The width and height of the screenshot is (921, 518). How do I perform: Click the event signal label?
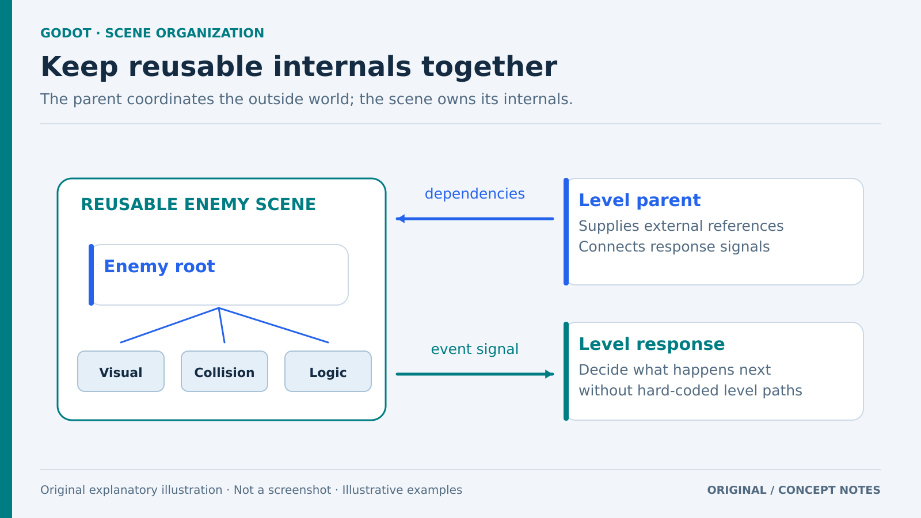tap(475, 349)
